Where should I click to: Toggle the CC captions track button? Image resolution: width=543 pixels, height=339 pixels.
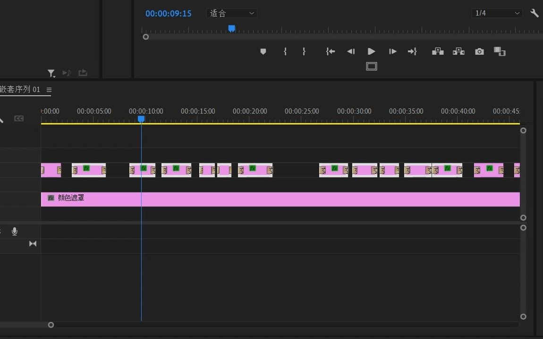pos(19,118)
